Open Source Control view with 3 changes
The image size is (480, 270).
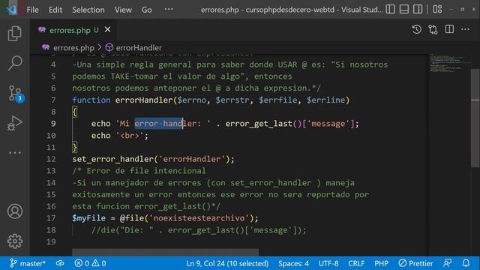15,94
